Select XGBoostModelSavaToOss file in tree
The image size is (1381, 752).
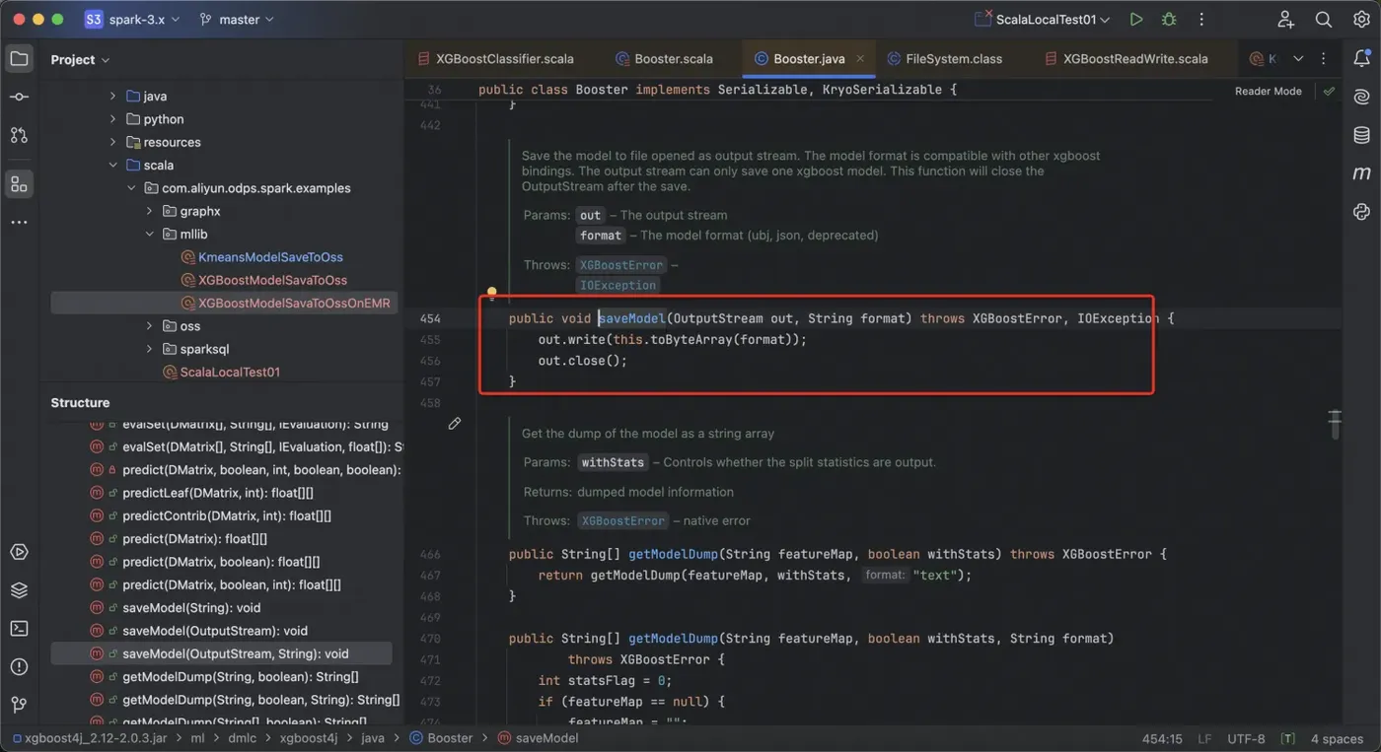272,280
